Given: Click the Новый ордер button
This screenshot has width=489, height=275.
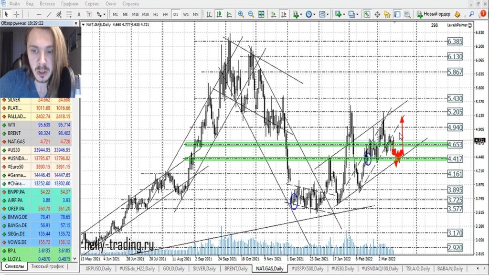Looking at the screenshot, I should 434,14.
